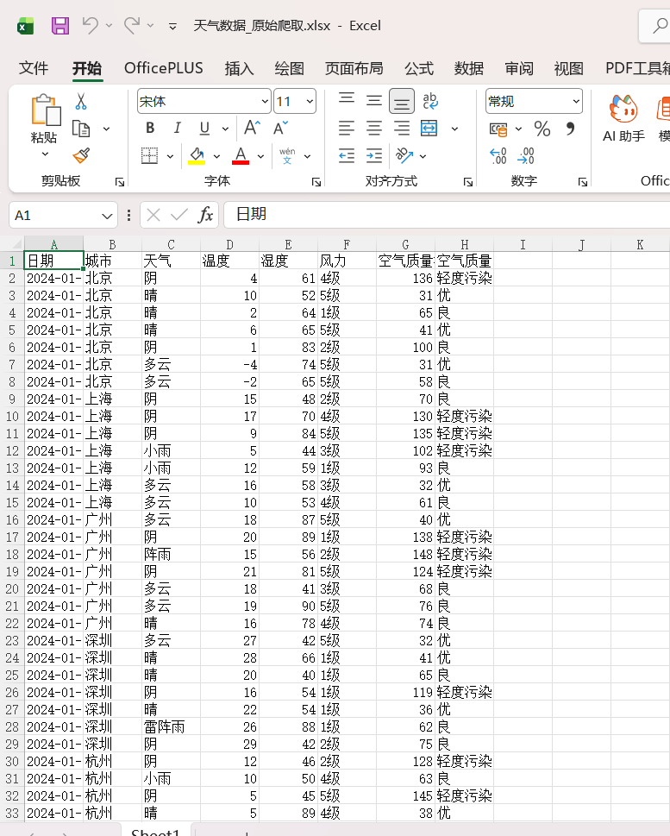Cut the selection with the scissors icon
The height and width of the screenshot is (836, 670).
point(81,101)
